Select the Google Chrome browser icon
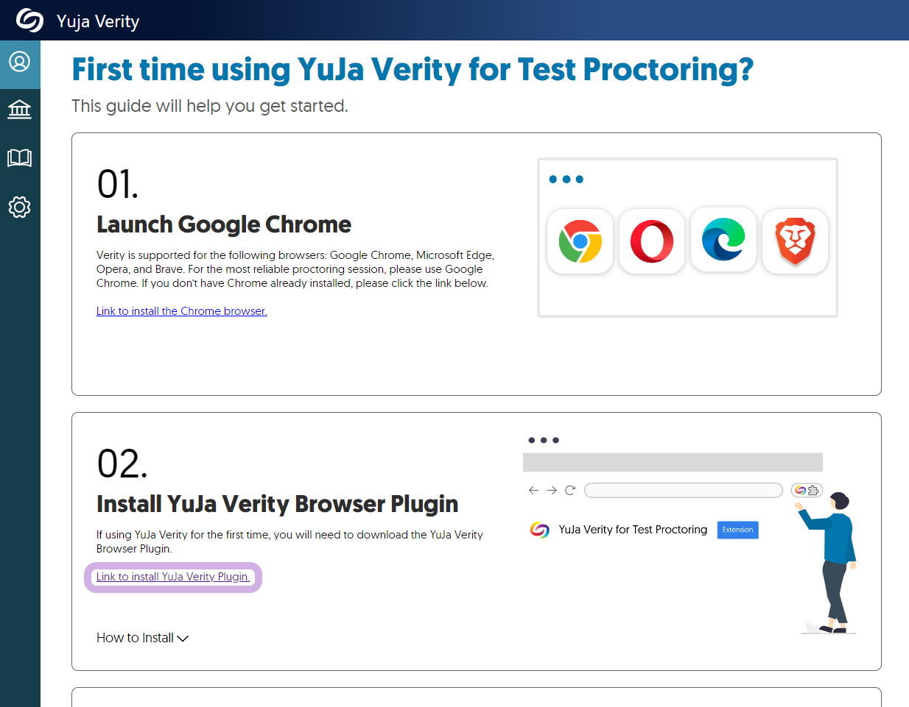This screenshot has height=707, width=909. coord(580,241)
